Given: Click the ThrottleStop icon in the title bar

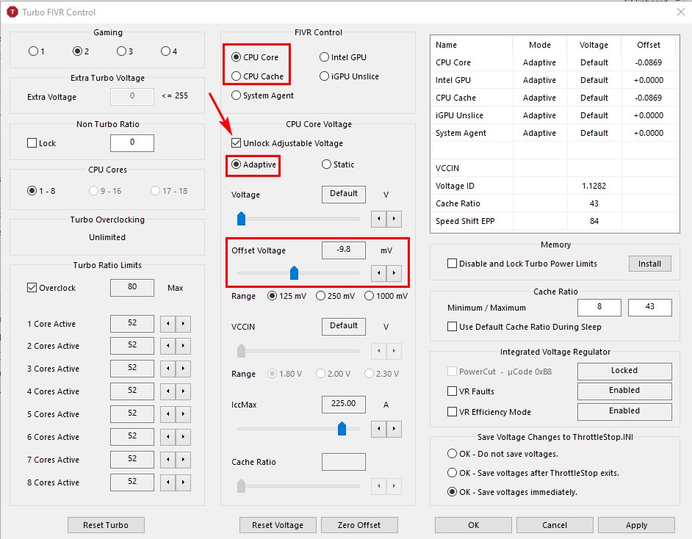Looking at the screenshot, I should tap(12, 12).
